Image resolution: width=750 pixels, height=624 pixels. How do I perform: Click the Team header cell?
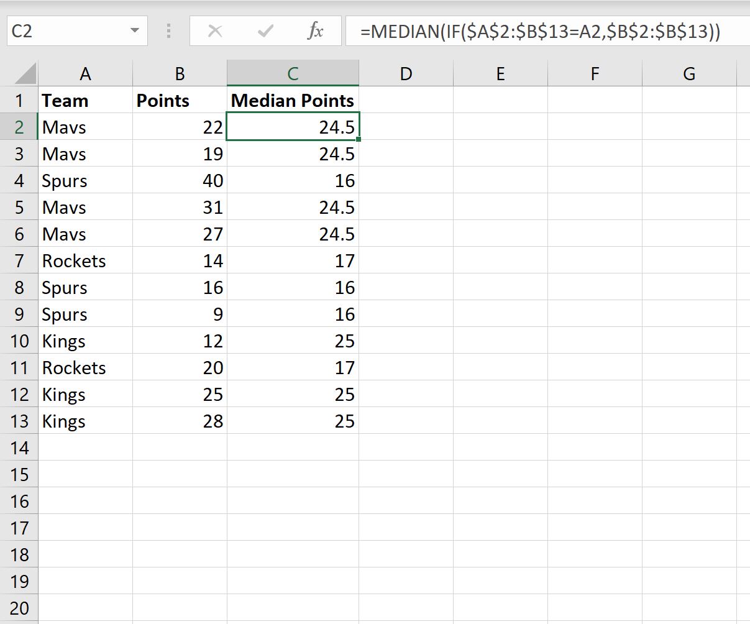coord(85,100)
